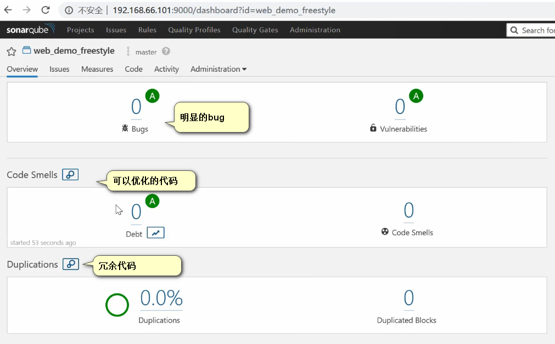Viewport: 555px width, 344px height.
Task: Click the master branch label
Action: point(146,52)
